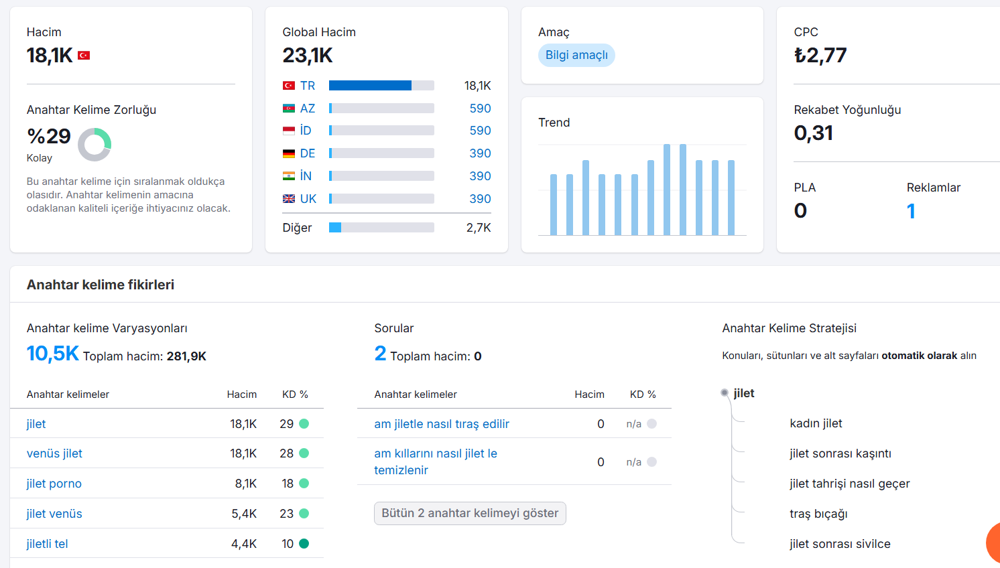Click the UK flag icon in country list
The image size is (1000, 568).
(x=289, y=199)
